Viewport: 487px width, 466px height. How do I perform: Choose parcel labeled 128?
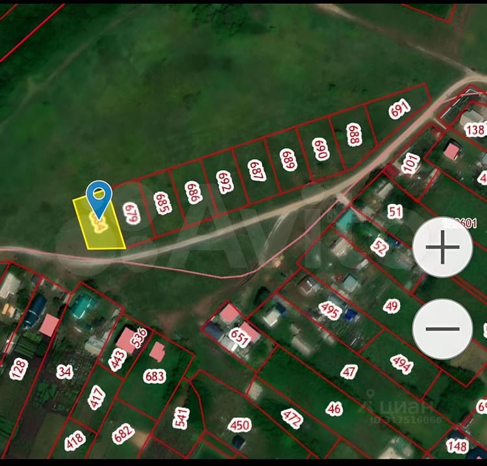(19, 369)
